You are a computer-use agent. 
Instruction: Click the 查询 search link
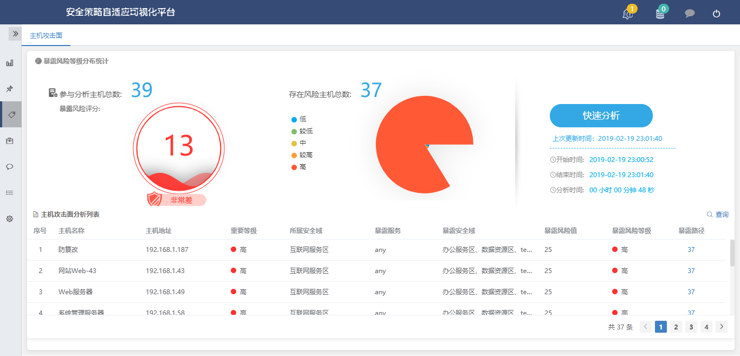point(718,215)
